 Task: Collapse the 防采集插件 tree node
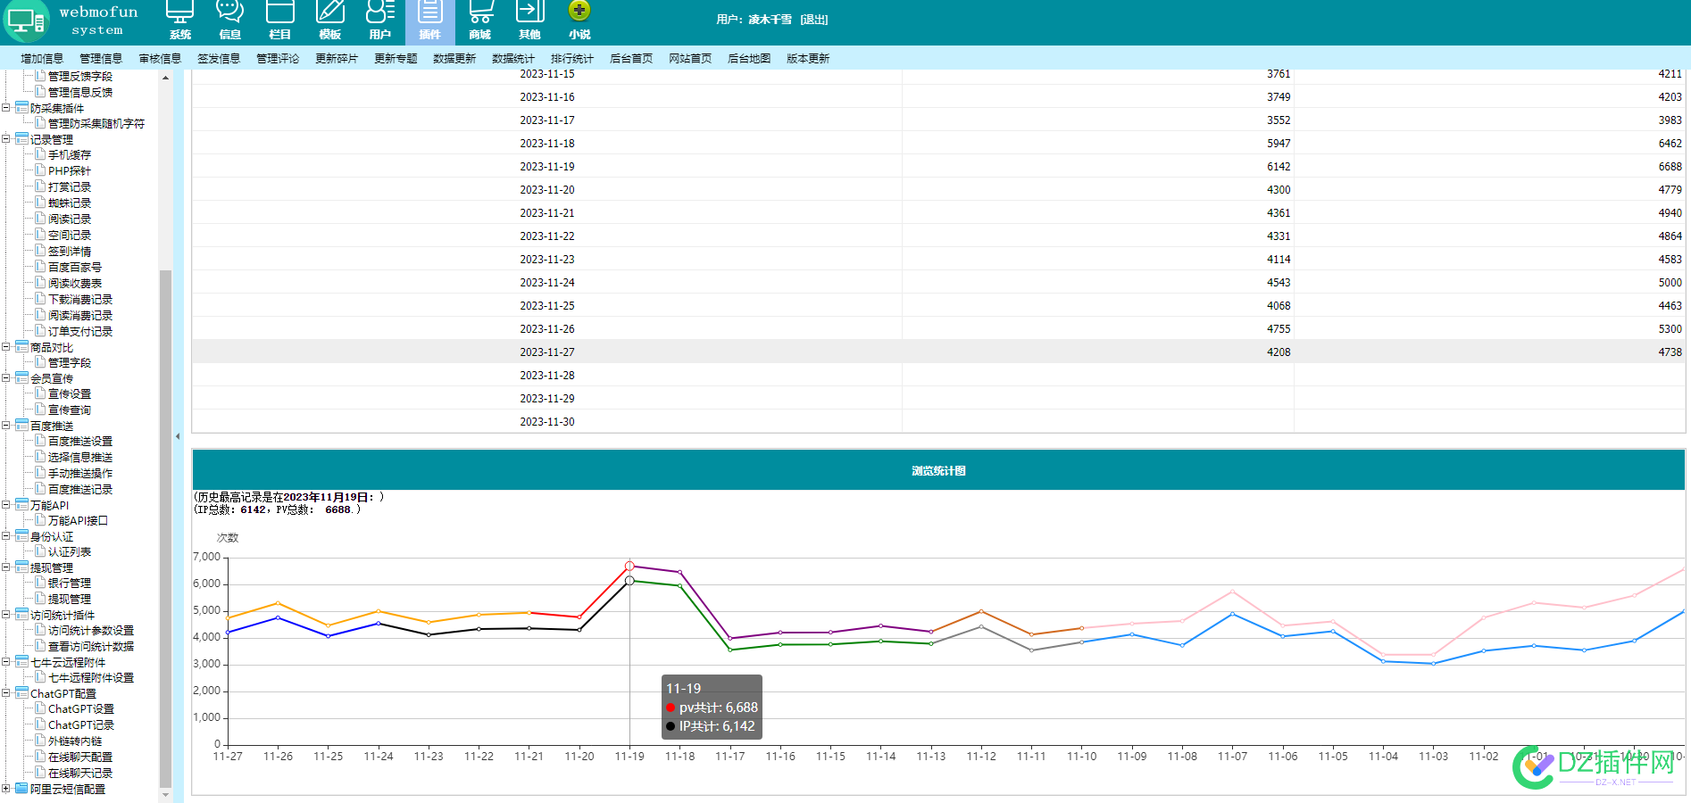(x=6, y=108)
